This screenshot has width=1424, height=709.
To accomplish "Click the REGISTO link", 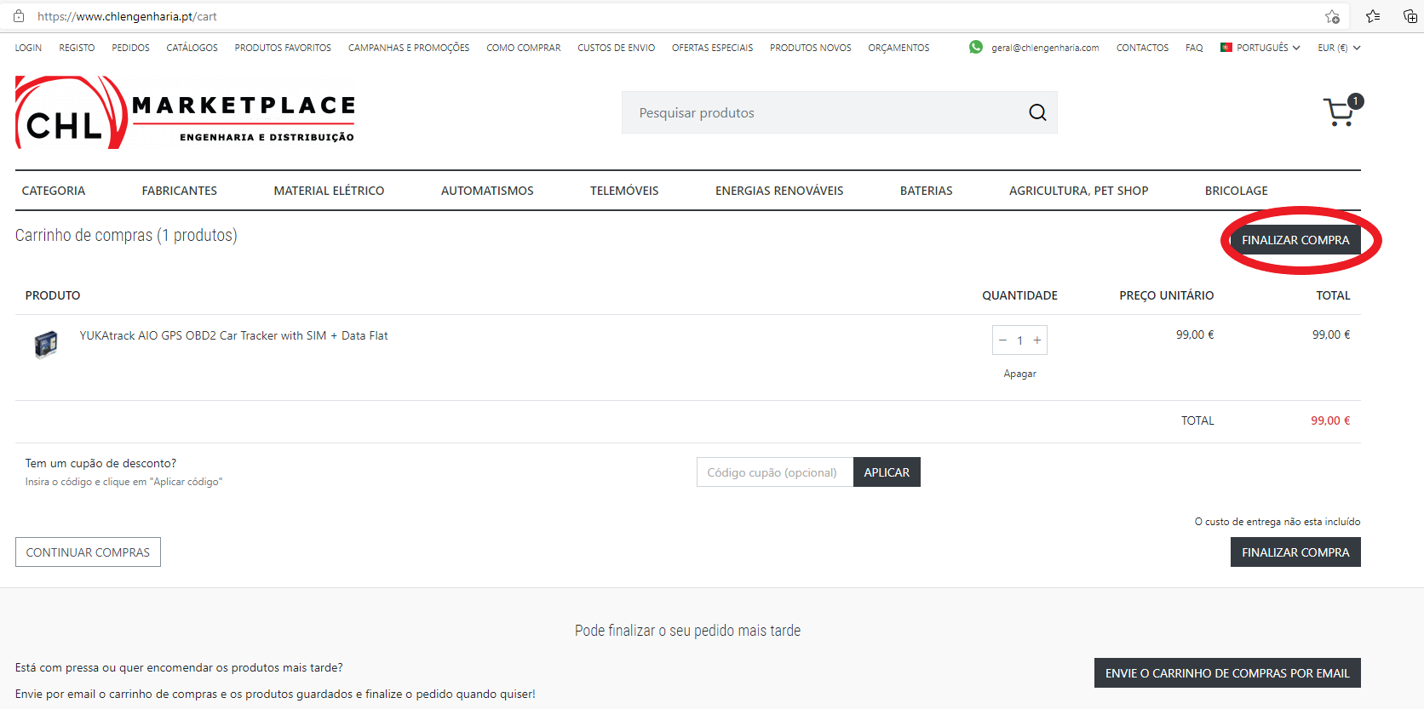I will 77,48.
